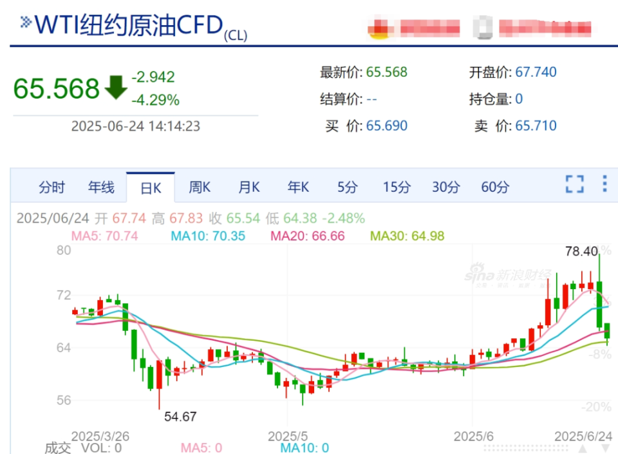Switch to the 分时 tab
The height and width of the screenshot is (454, 618).
51,187
